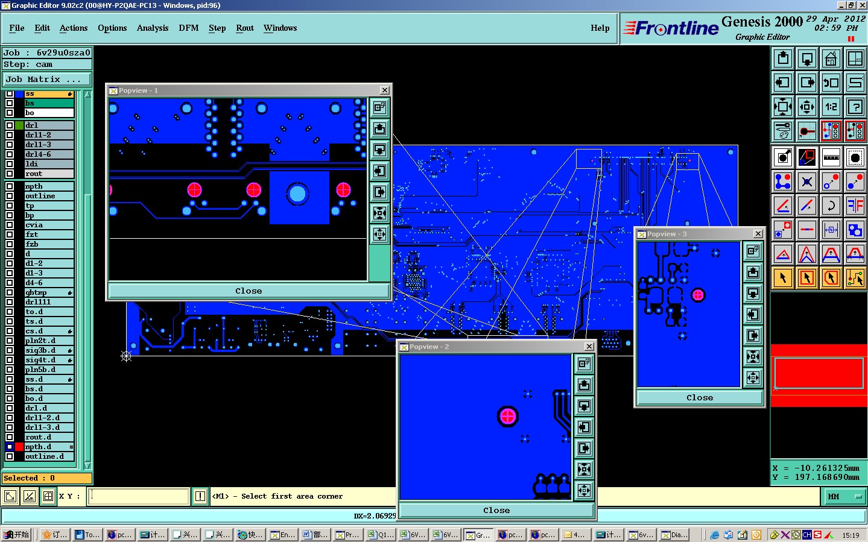Click the exclamation mark button beside XY field

(x=200, y=496)
